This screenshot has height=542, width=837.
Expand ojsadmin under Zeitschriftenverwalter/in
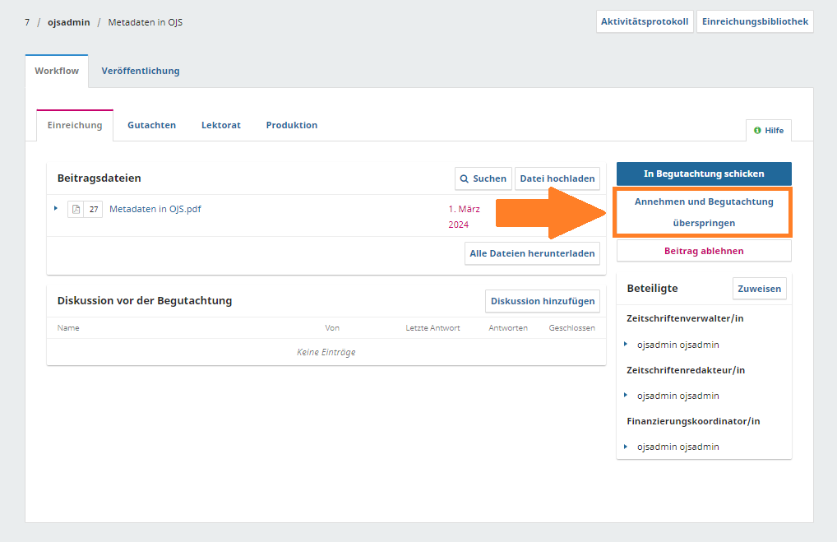[626, 344]
